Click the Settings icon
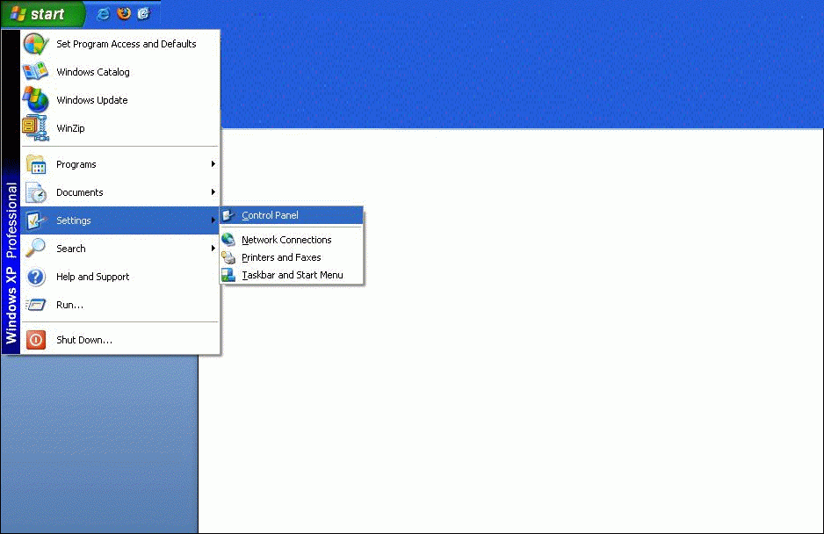The height and width of the screenshot is (534, 824). (x=36, y=220)
